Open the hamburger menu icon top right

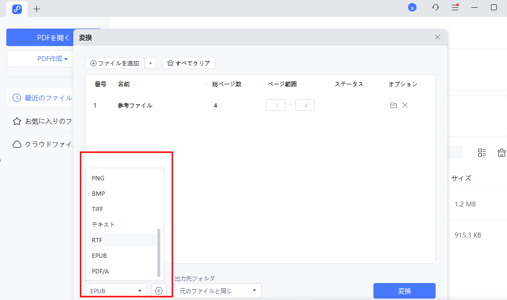[455, 8]
